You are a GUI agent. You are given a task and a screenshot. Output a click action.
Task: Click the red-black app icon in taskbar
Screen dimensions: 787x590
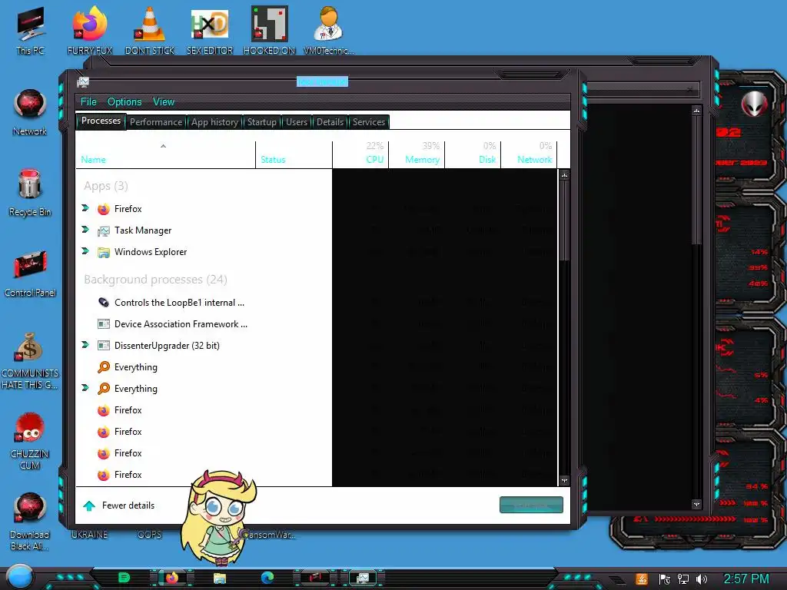[x=314, y=578]
